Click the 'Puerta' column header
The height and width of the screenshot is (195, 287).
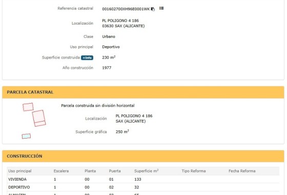[x=115, y=171]
